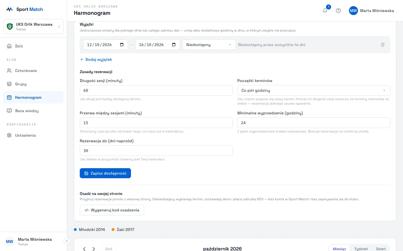The image size is (403, 251).
Task: Focus the Długość sesji (minuty) field
Action: point(156,90)
